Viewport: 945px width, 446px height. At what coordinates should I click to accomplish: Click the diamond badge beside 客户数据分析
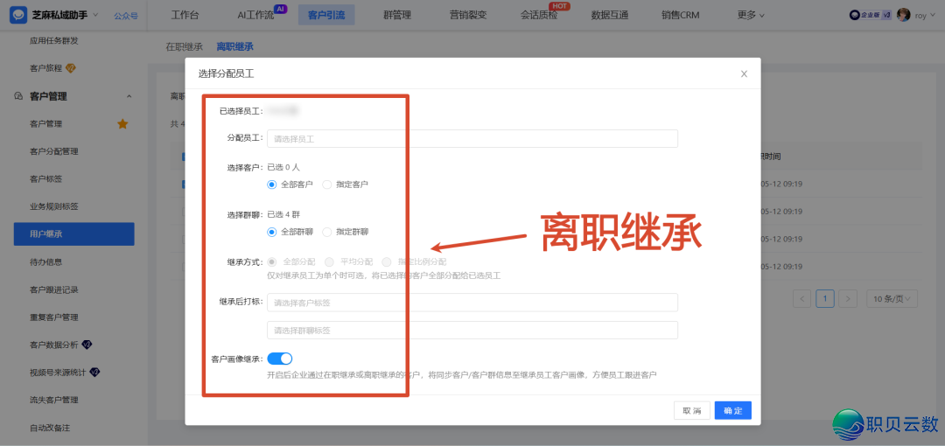(86, 345)
